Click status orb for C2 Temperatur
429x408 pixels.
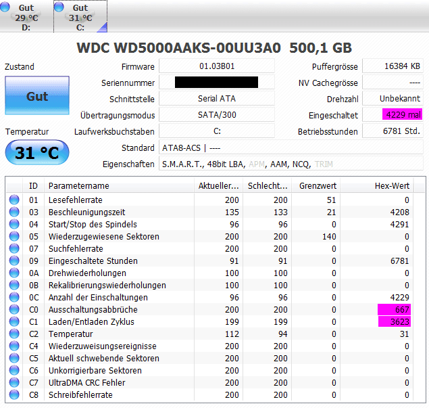[x=14, y=334]
